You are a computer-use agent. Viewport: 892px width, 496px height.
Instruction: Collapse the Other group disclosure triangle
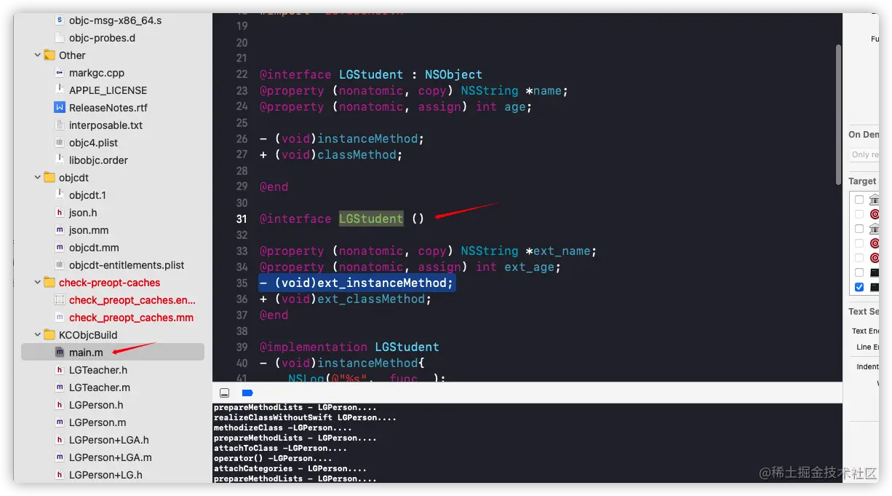pos(38,55)
